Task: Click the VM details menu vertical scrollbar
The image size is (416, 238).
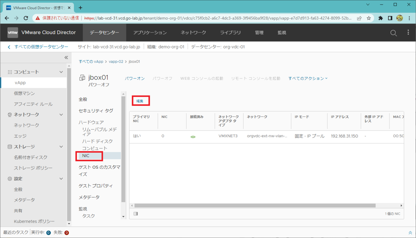Action: [x=123, y=149]
